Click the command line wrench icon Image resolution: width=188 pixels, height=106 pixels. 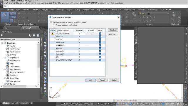point(1,4)
